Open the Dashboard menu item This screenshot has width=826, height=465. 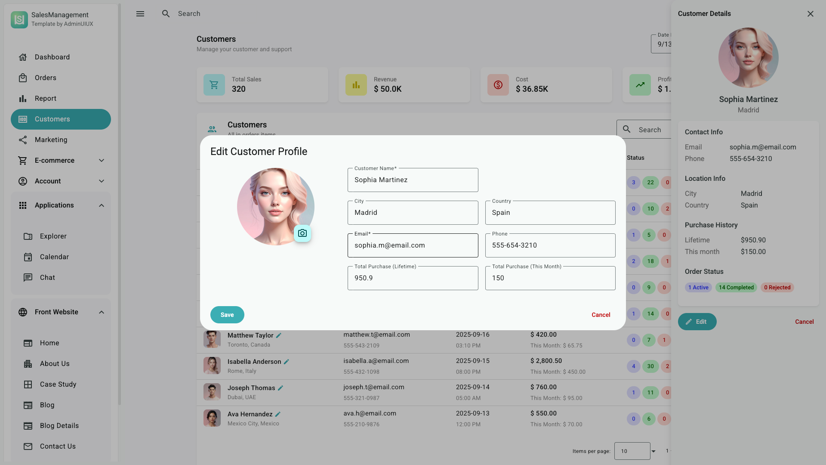52,57
